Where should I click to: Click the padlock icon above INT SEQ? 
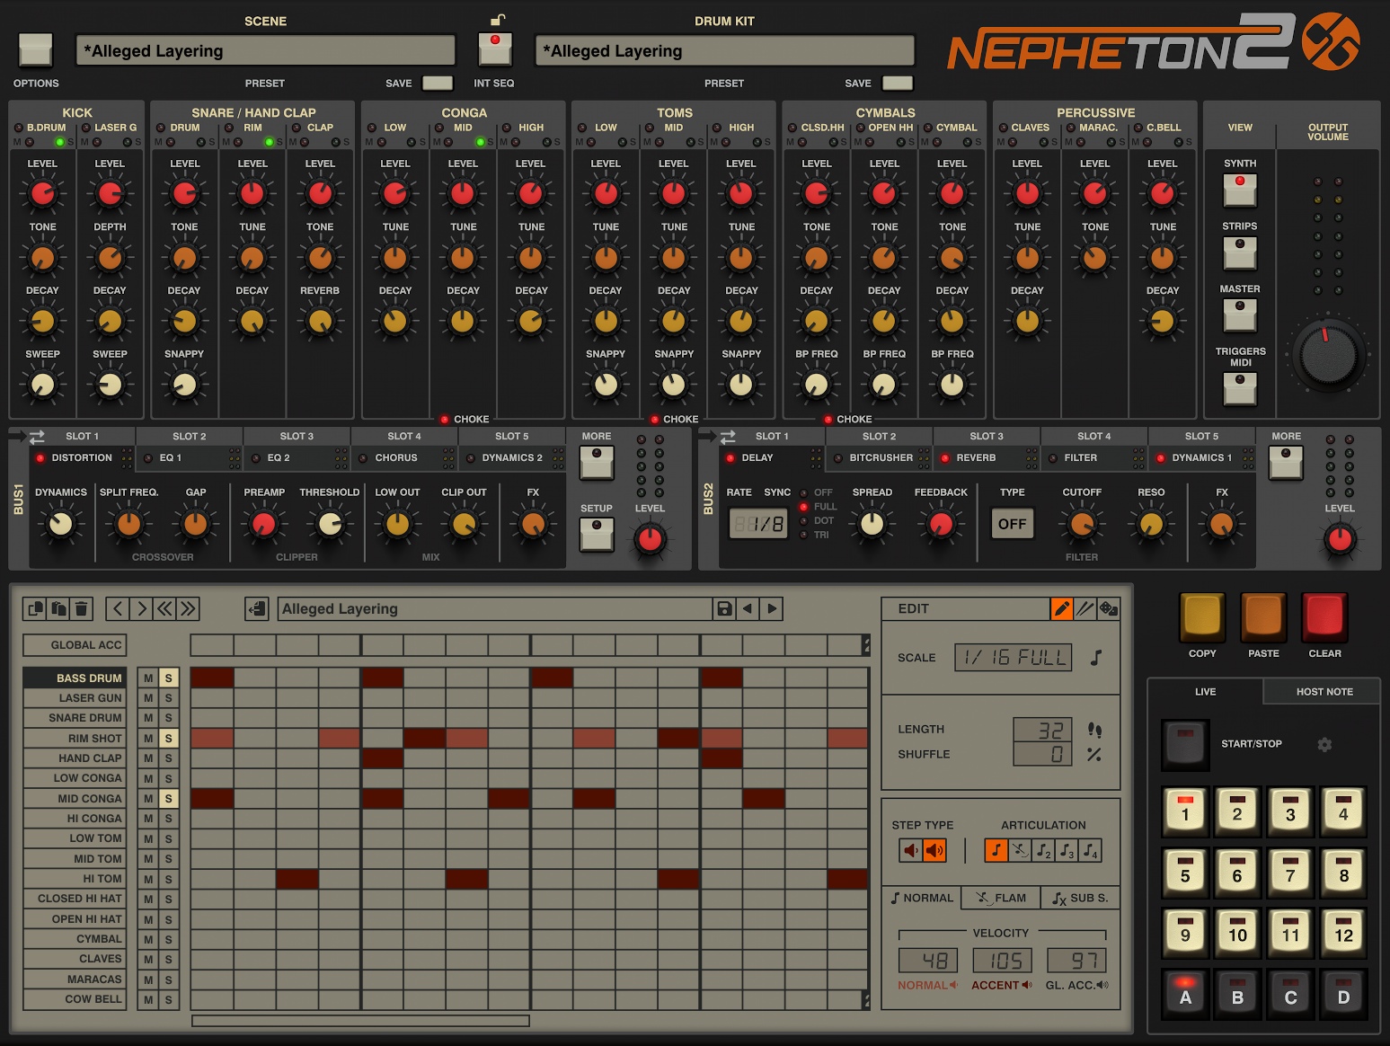[497, 20]
